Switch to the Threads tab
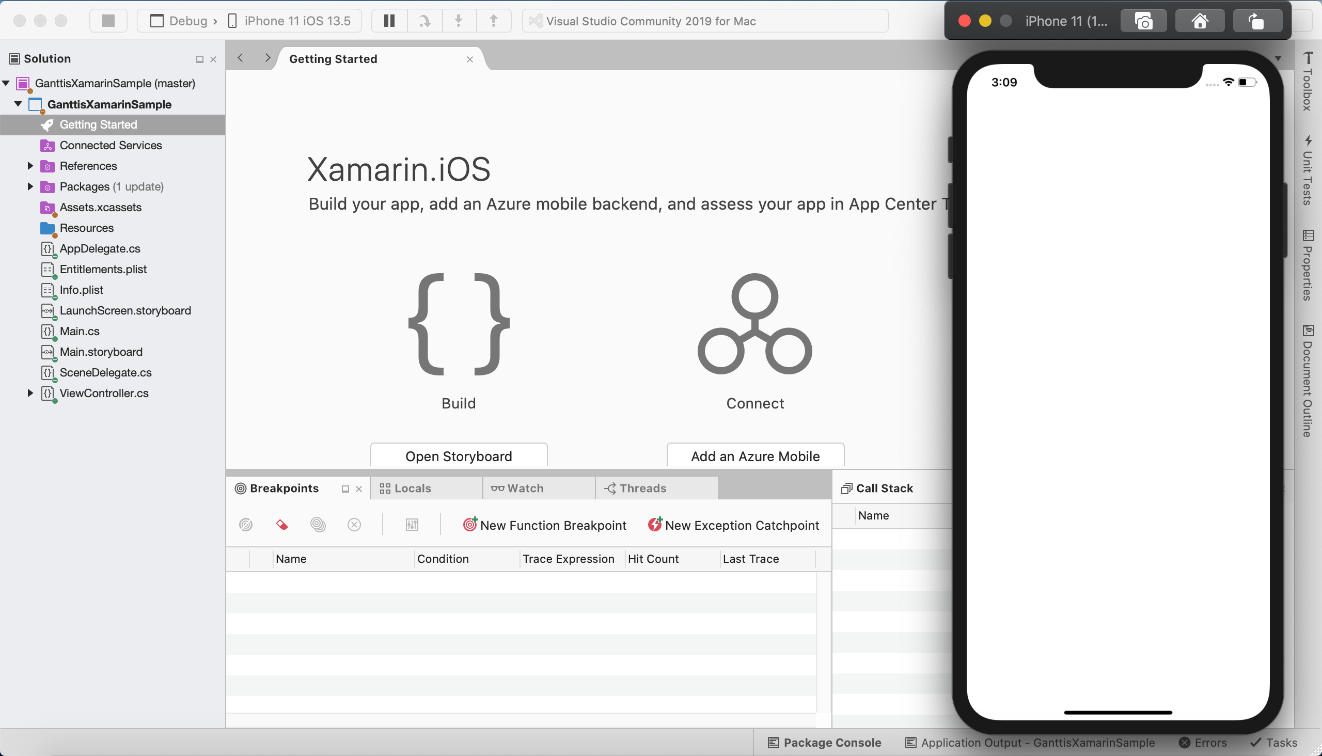Screen dimensions: 1322x756 tap(642, 488)
